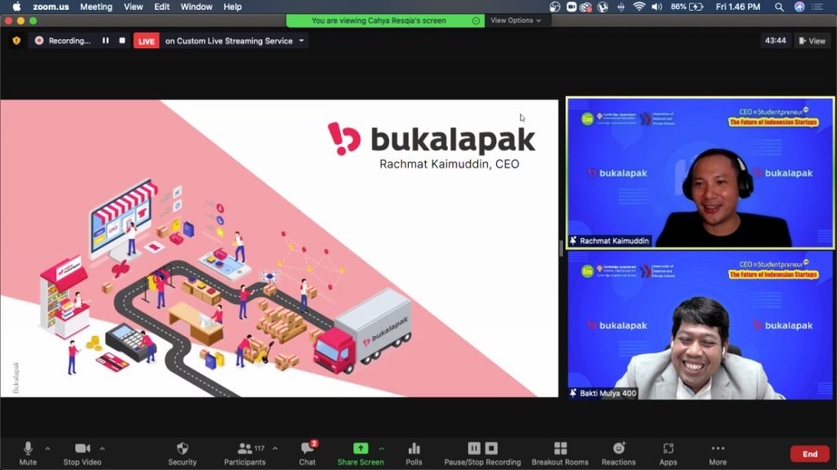Open the Polls icon
Screen dimensions: 837x470
click(x=414, y=449)
